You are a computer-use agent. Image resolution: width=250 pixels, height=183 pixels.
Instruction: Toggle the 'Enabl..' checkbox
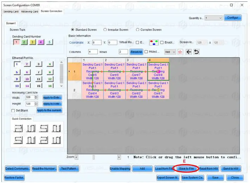162,43
